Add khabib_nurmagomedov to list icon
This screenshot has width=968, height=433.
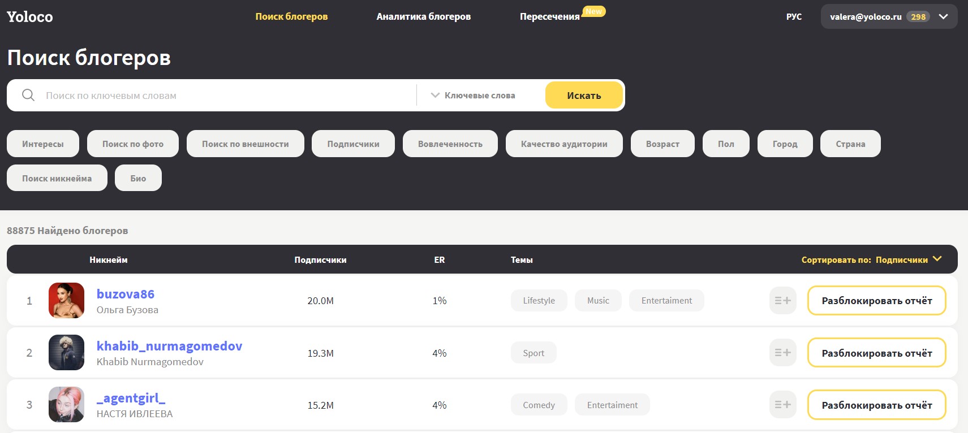tap(782, 353)
